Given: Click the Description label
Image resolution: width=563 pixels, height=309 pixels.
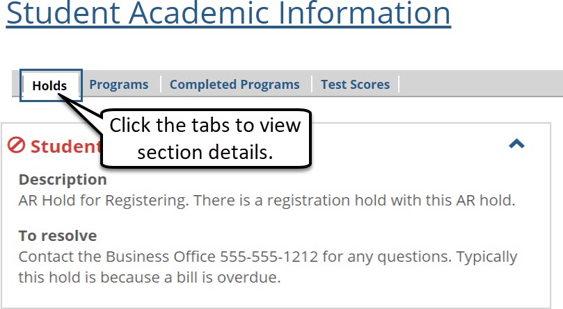Looking at the screenshot, I should 63,180.
